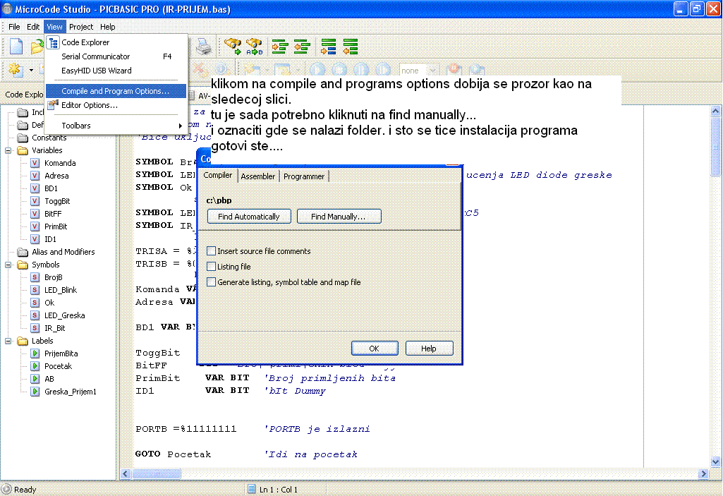Click label icon beside PrijemBita
This screenshot has height=496, width=723.
[x=35, y=353]
